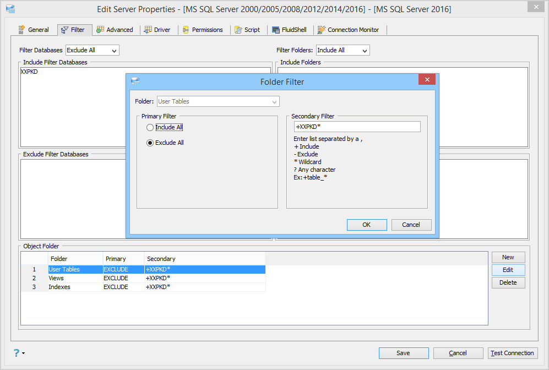Select XXPKD in Include Filter Databases list
The height and width of the screenshot is (370, 549).
[29, 72]
